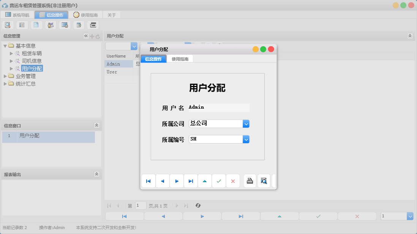The width and height of the screenshot is (417, 234).
Task: Click the refresh icon in the grid pager
Action: pyautogui.click(x=198, y=206)
